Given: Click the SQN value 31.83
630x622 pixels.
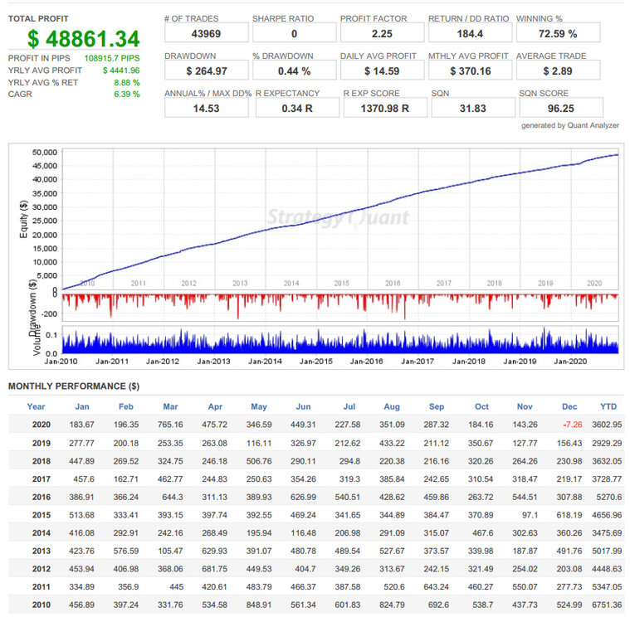Looking at the screenshot, I should 473,109.
